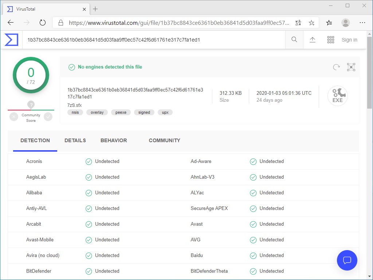Toggle the favorites star in the address bar
Screen dimensions: 373x280
pos(311,22)
